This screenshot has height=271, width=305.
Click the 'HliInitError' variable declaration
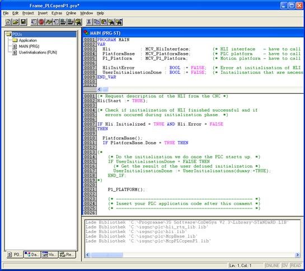[x=119, y=68]
